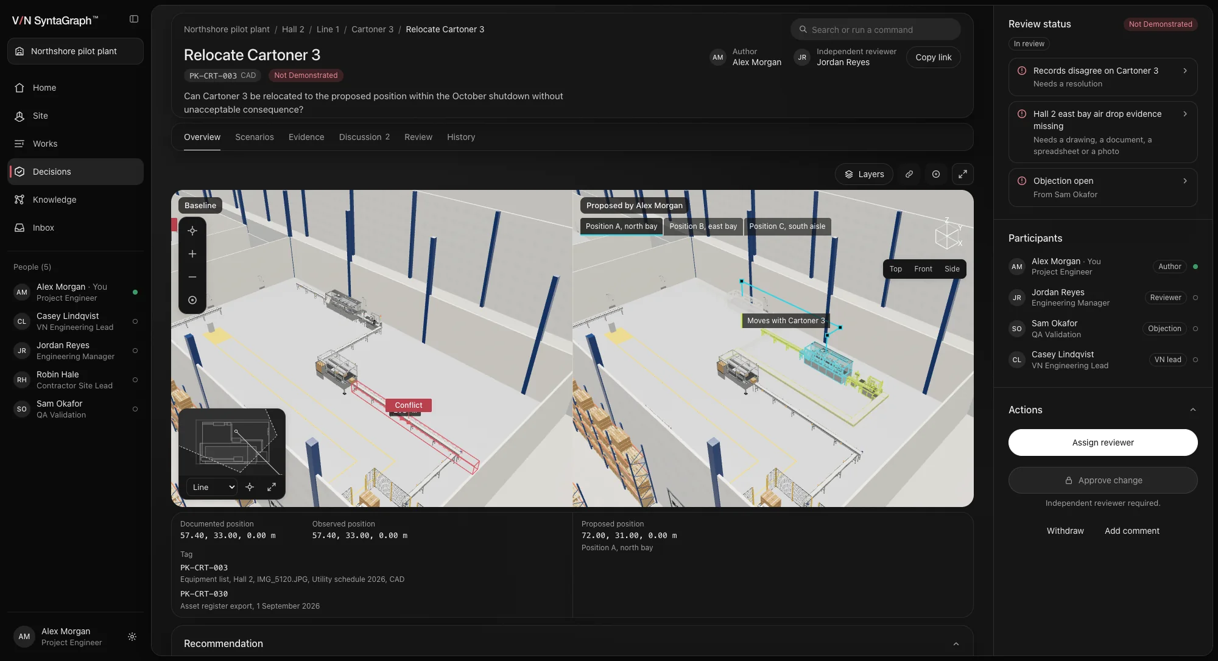Expand the minimap
The height and width of the screenshot is (661, 1218).
tap(272, 487)
